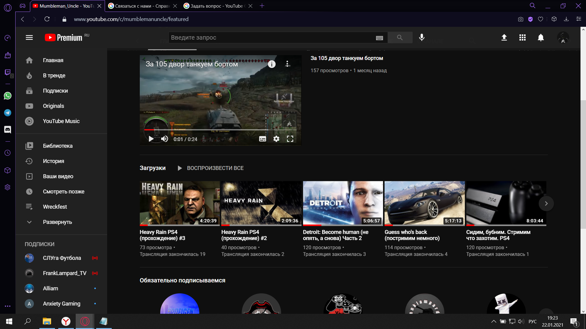Click ВОСПРОИЗВЕСТИ ВСЕ button
The height and width of the screenshot is (329, 586).
[x=211, y=168]
